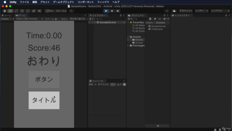Focus the Project search field
Viewport: 232px width, 131px height.
[x=141, y=19]
